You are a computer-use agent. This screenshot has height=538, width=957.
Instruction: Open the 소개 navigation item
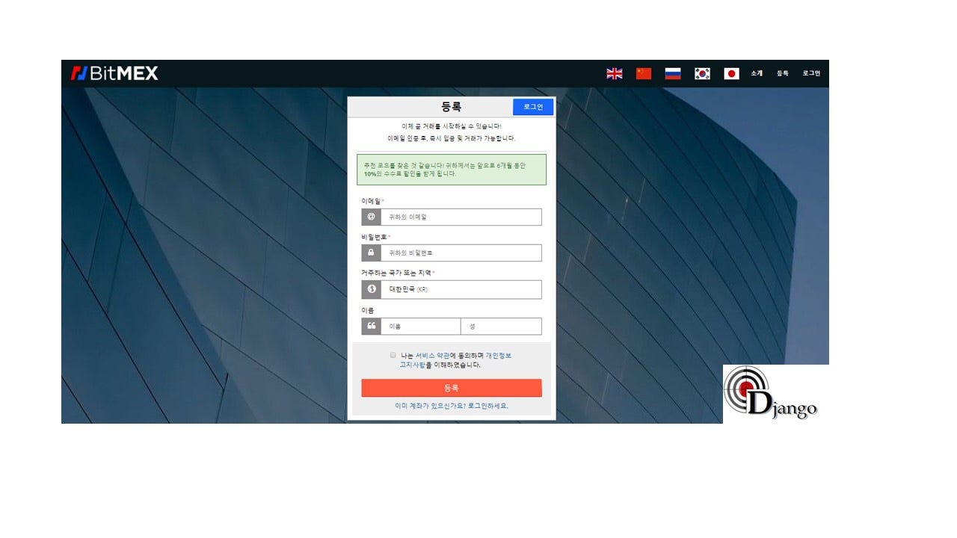point(756,73)
